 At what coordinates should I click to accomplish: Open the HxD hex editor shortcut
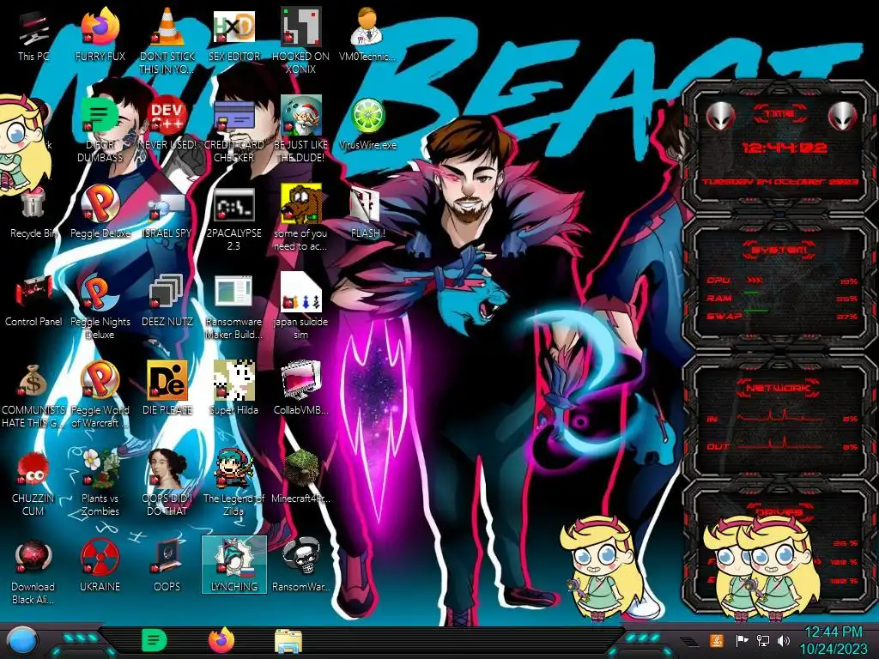(x=233, y=27)
